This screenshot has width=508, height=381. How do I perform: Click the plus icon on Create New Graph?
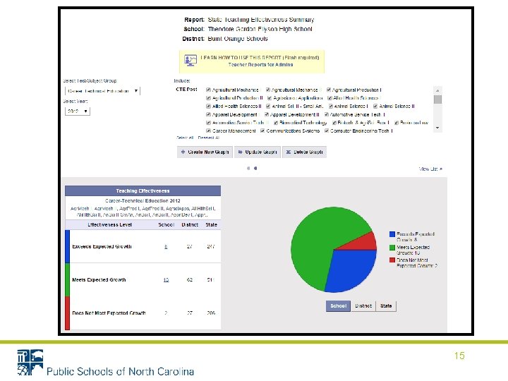click(183, 152)
